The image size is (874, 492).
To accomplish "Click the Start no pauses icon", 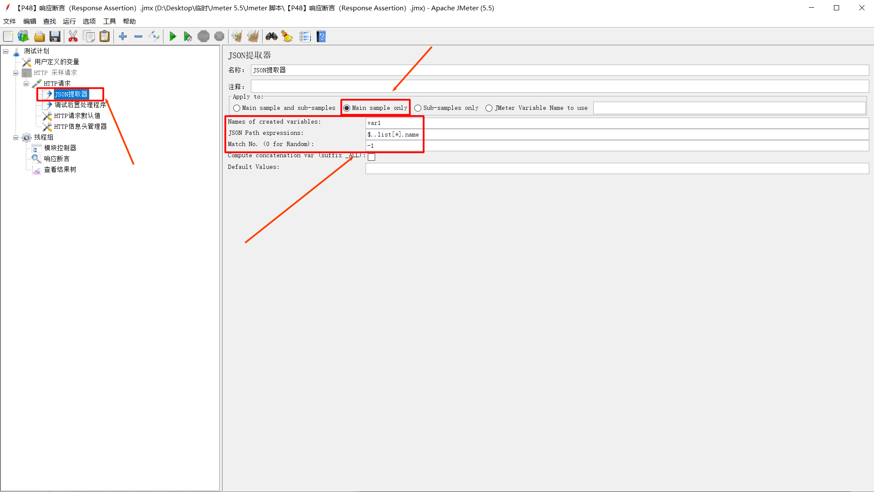I will [188, 37].
